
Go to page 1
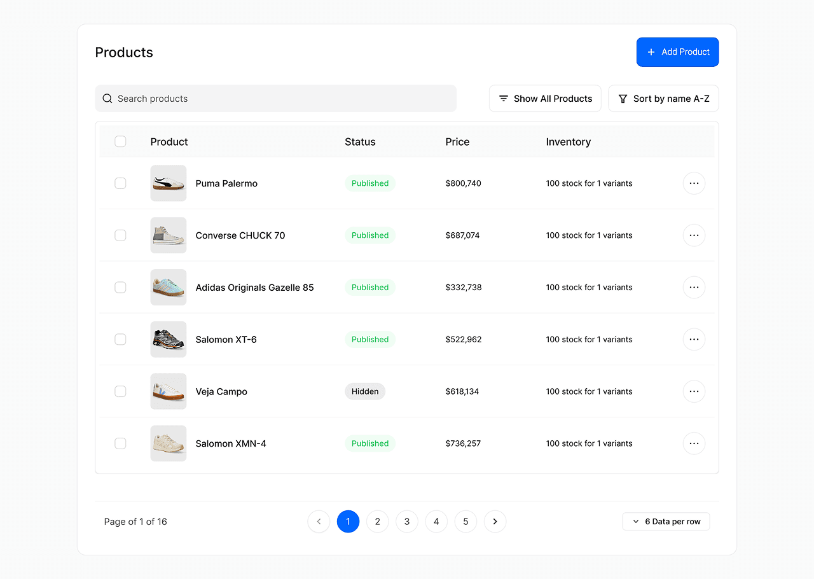pos(348,522)
